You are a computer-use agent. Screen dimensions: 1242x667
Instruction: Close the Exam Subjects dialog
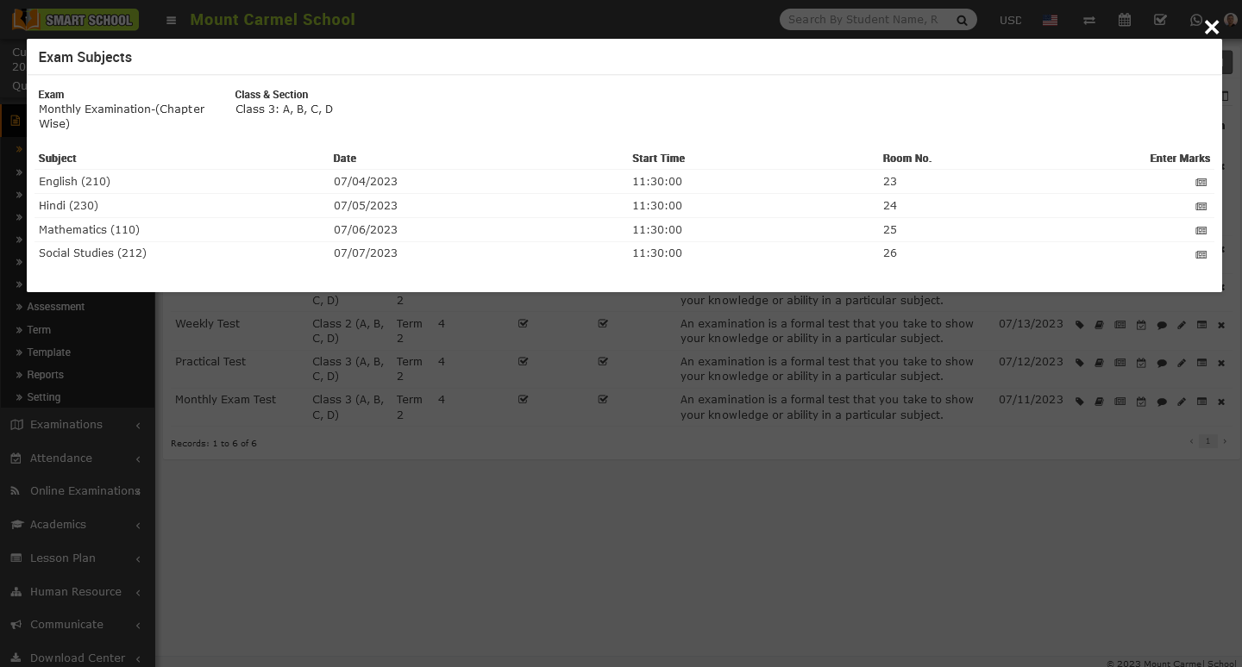pyautogui.click(x=1211, y=28)
